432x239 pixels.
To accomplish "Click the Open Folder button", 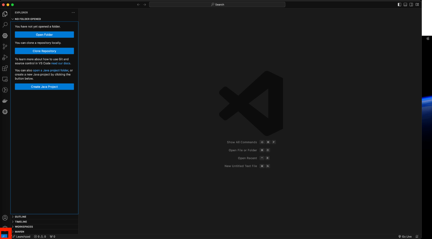I will click(44, 35).
